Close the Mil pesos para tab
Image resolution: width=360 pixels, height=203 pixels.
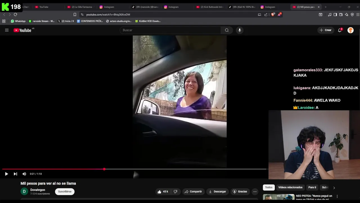point(319,7)
